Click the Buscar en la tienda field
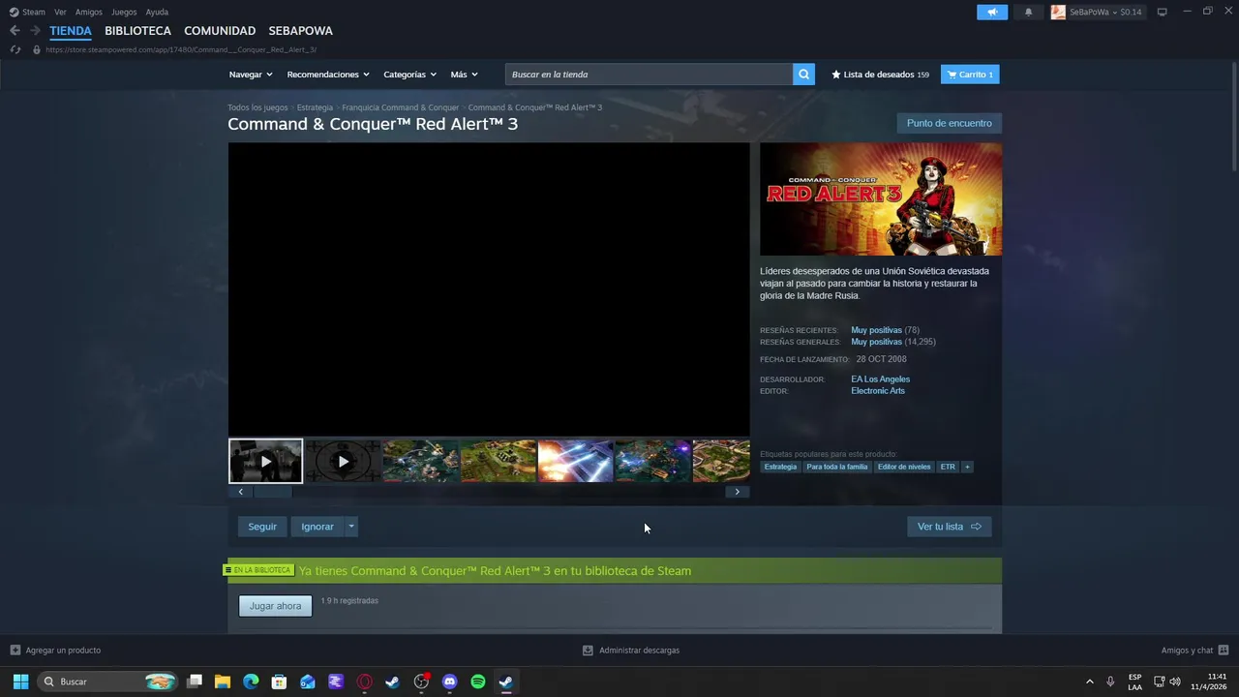Viewport: 1239px width, 697px height. pyautogui.click(x=649, y=75)
